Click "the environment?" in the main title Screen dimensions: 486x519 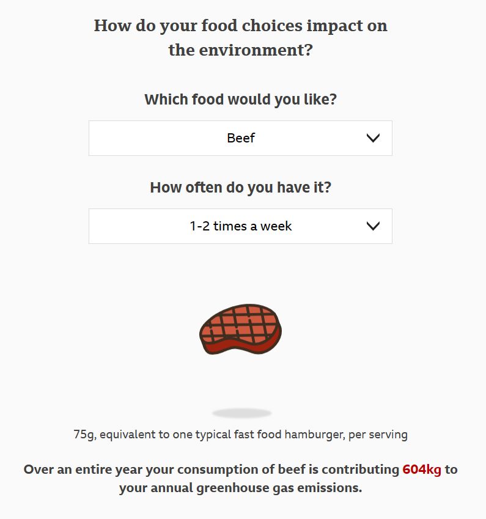(x=241, y=50)
